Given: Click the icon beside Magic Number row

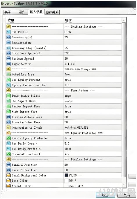Looking at the screenshot, I should click(x=8, y=64).
